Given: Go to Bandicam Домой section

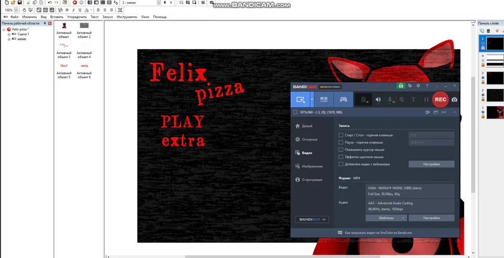Looking at the screenshot, I should pos(304,126).
